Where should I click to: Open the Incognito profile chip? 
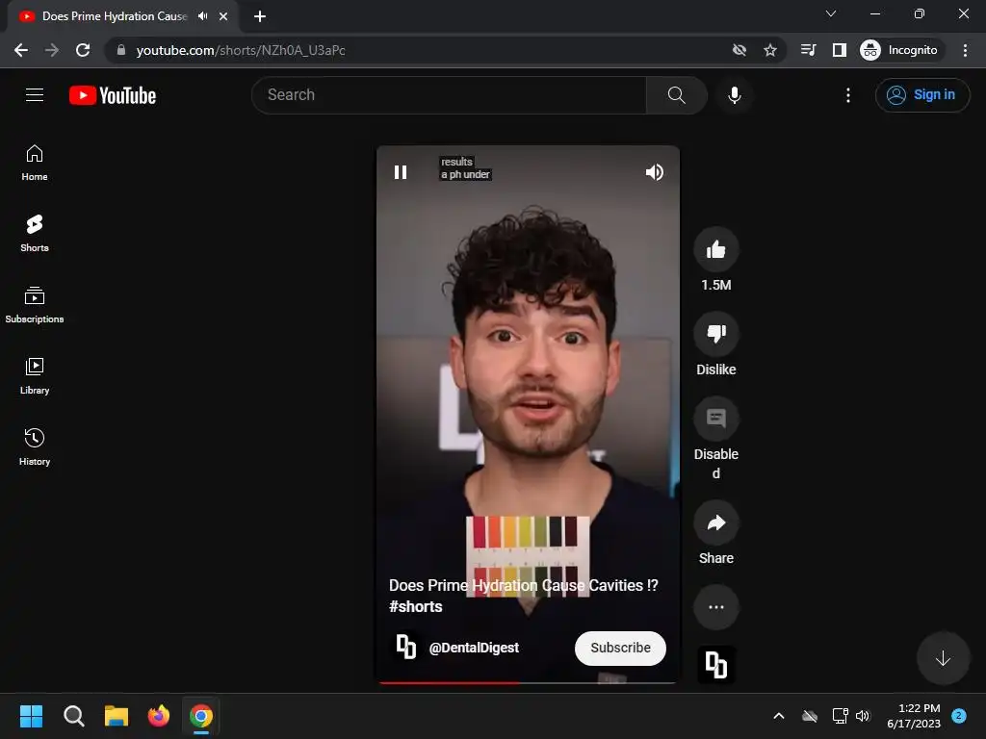(x=899, y=50)
